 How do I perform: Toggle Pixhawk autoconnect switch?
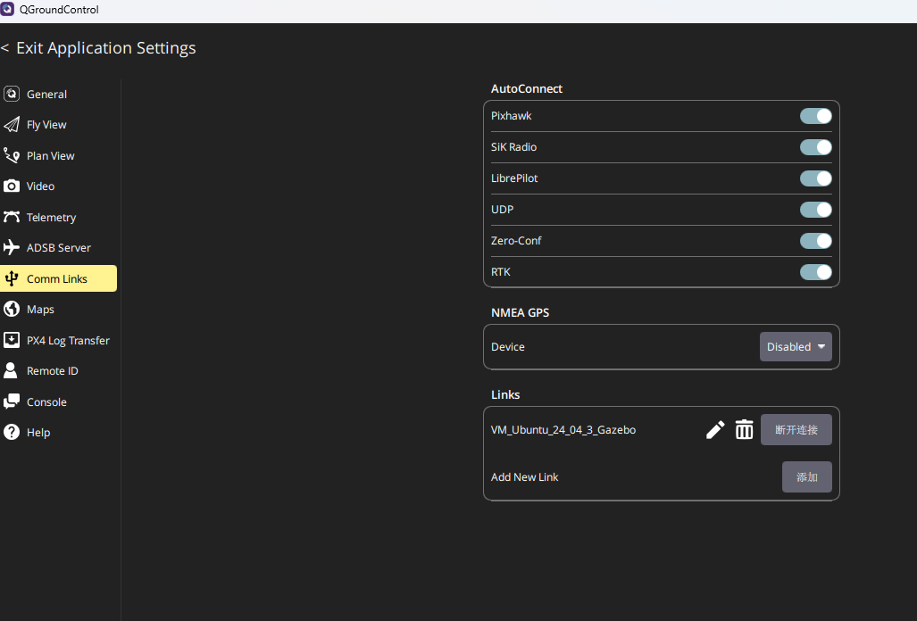pyautogui.click(x=816, y=116)
